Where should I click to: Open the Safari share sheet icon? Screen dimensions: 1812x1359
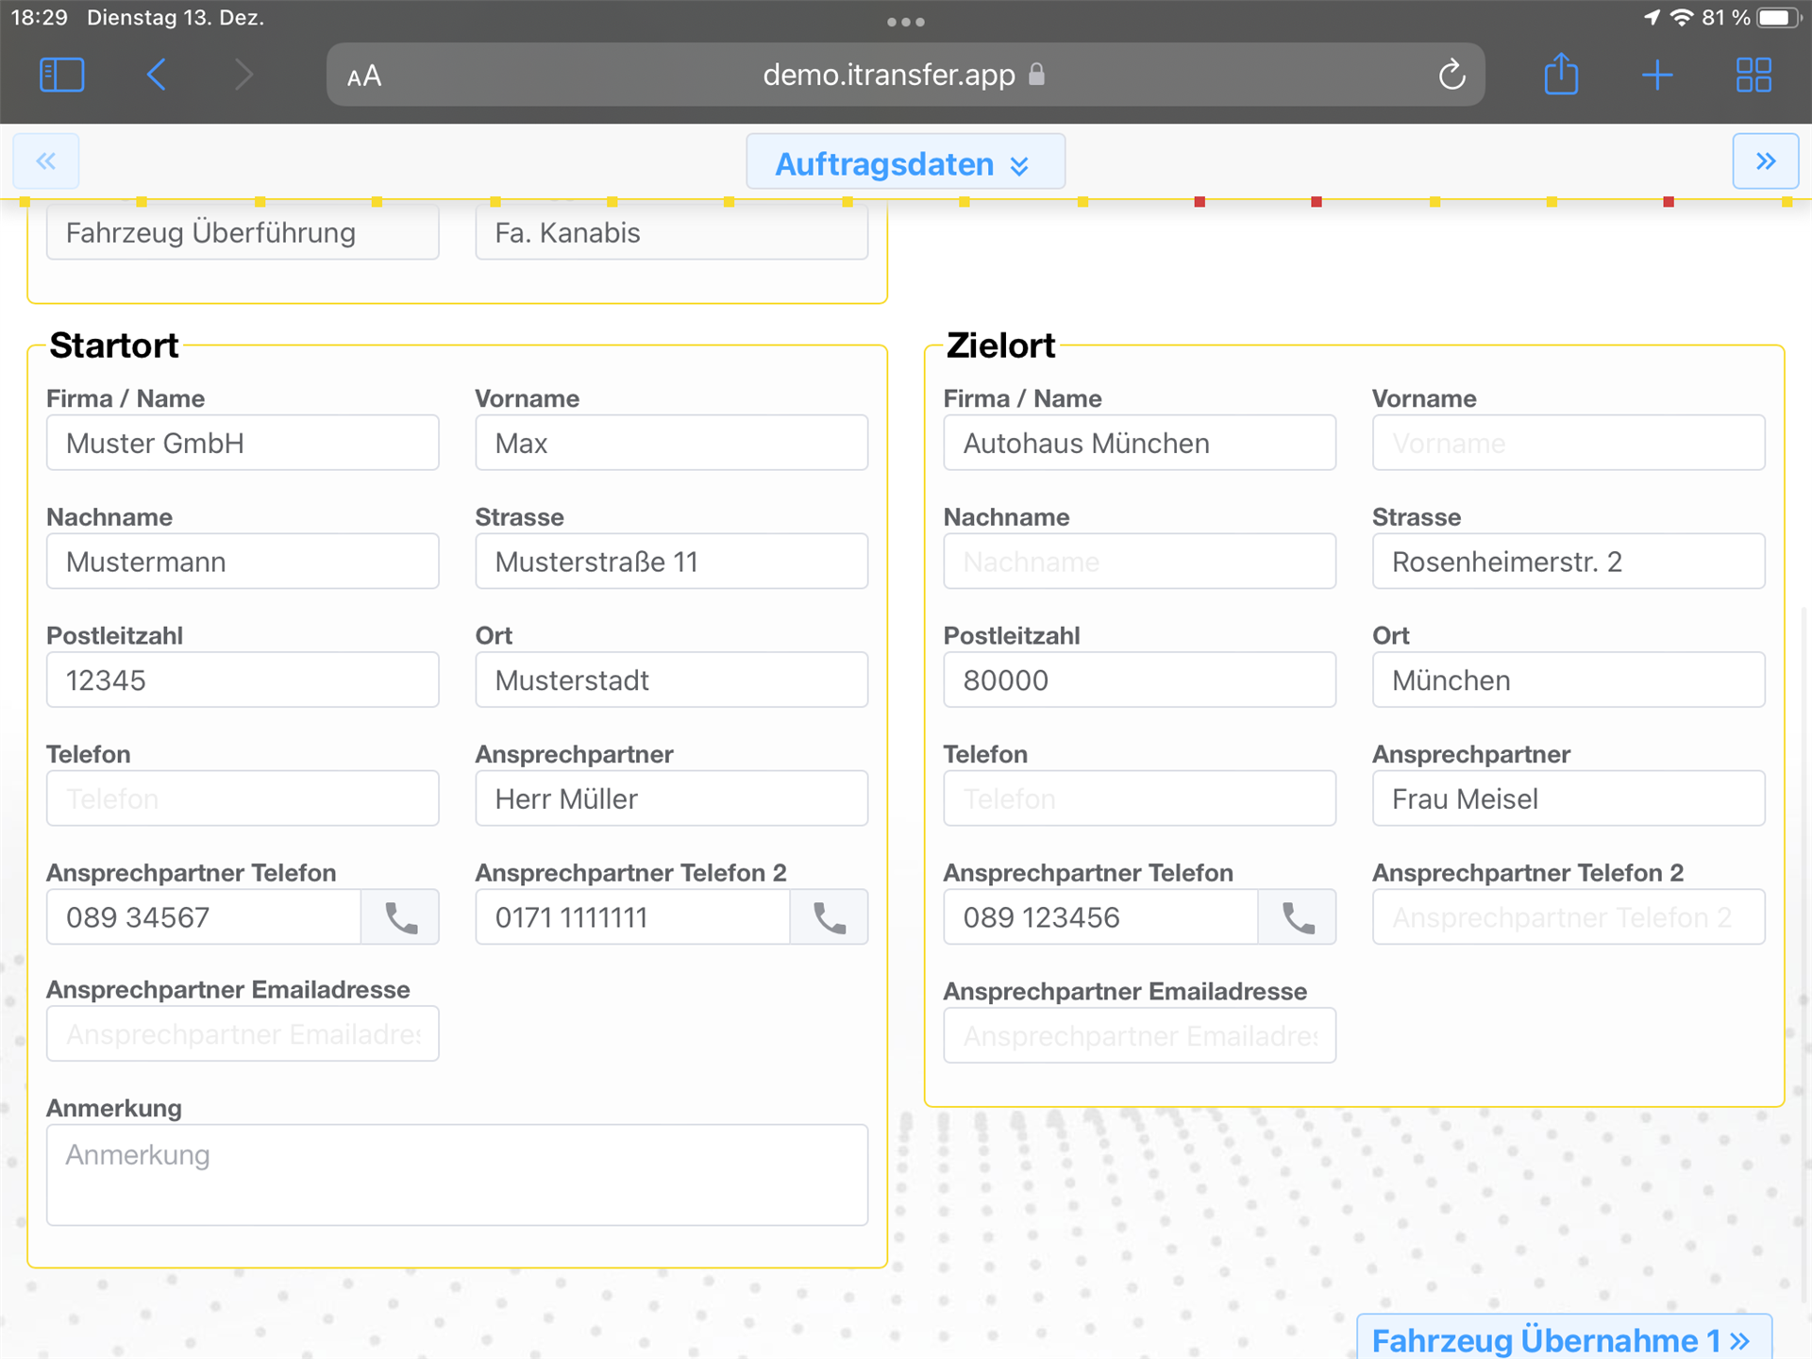click(1561, 75)
